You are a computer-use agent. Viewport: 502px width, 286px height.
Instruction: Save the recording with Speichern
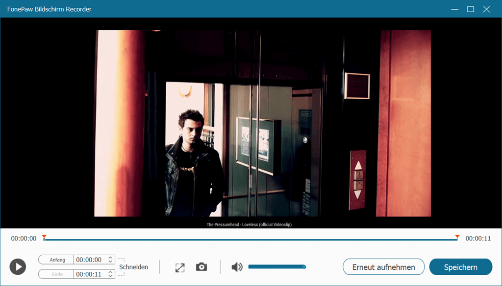(460, 267)
